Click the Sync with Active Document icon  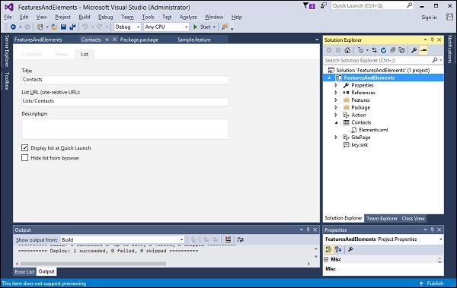click(374, 50)
